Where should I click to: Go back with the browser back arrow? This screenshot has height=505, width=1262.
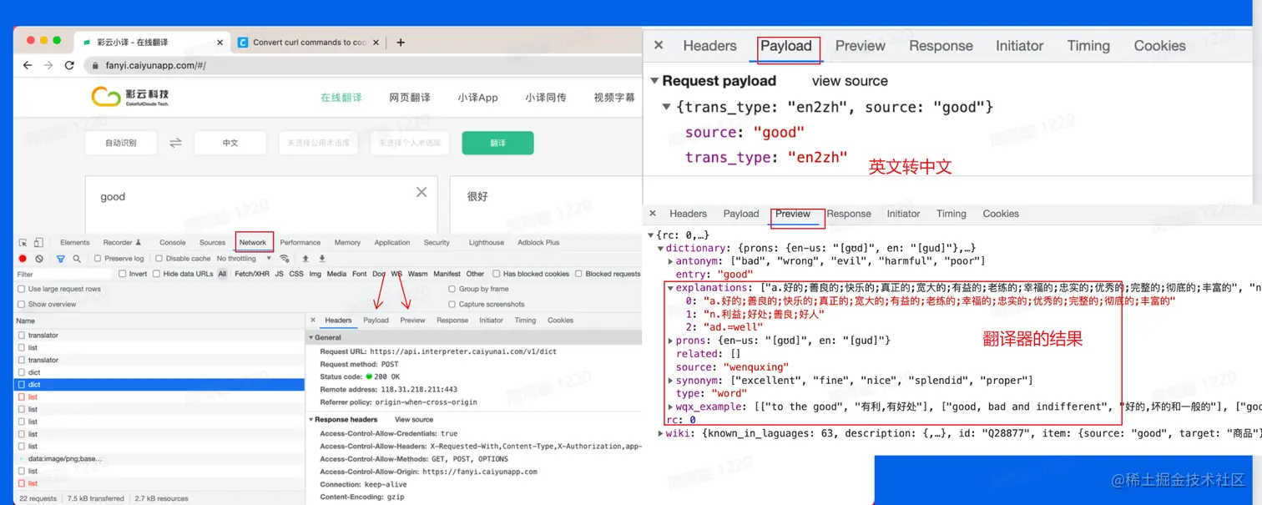28,65
